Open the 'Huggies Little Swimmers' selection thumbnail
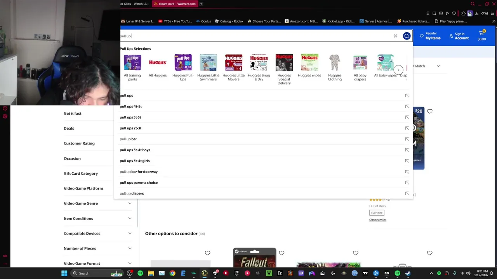 coord(208,67)
